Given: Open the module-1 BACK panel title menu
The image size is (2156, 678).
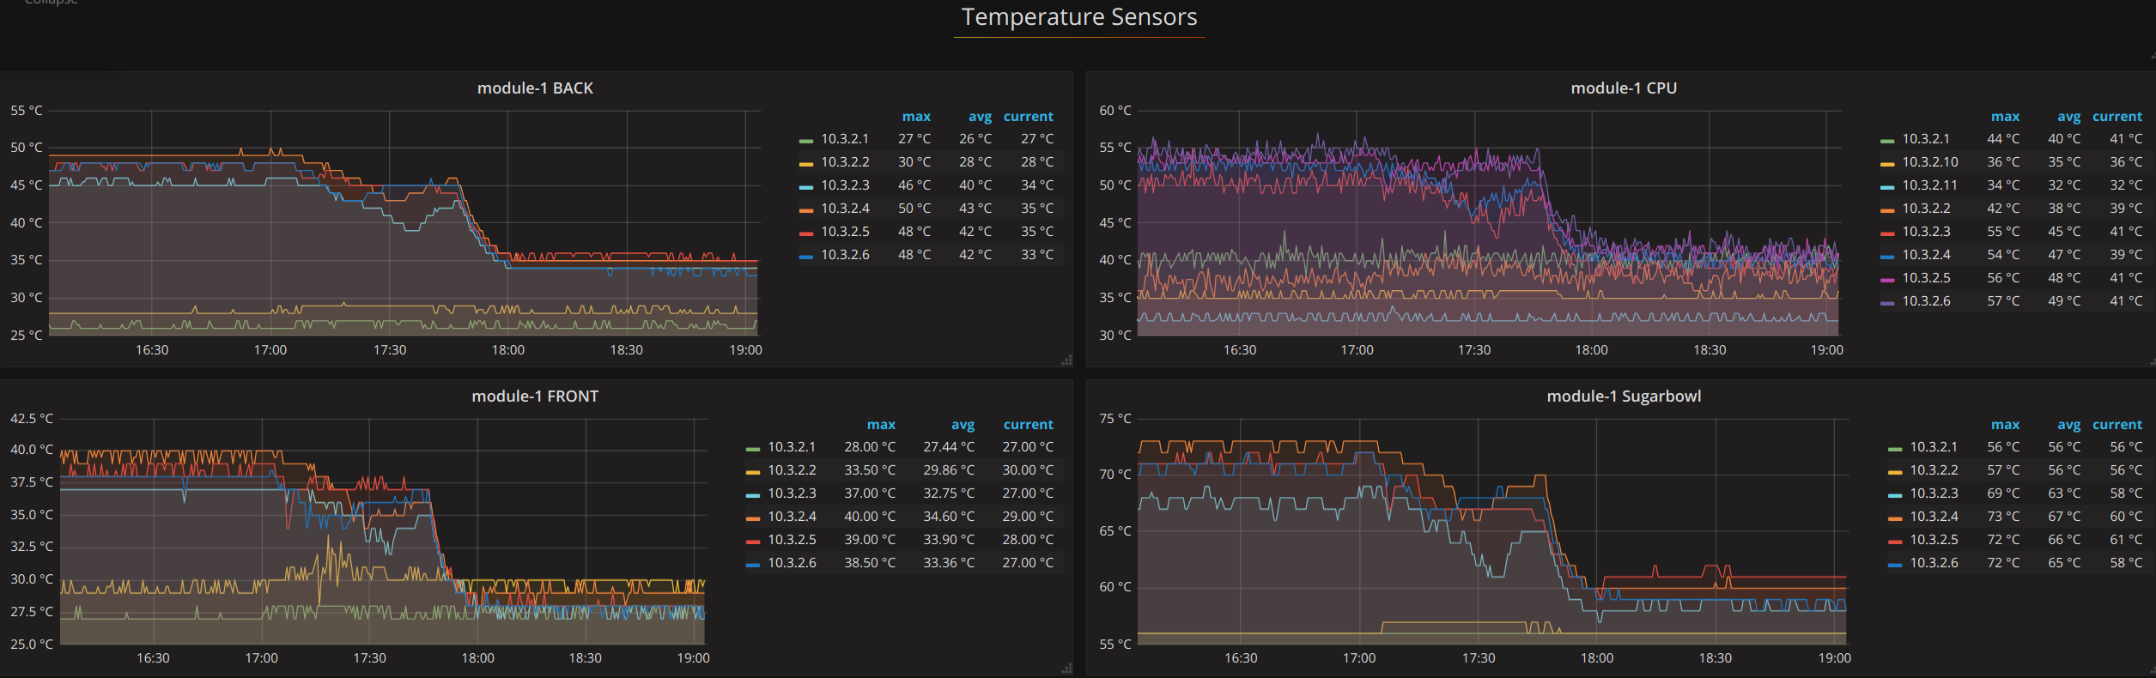Looking at the screenshot, I should [535, 88].
